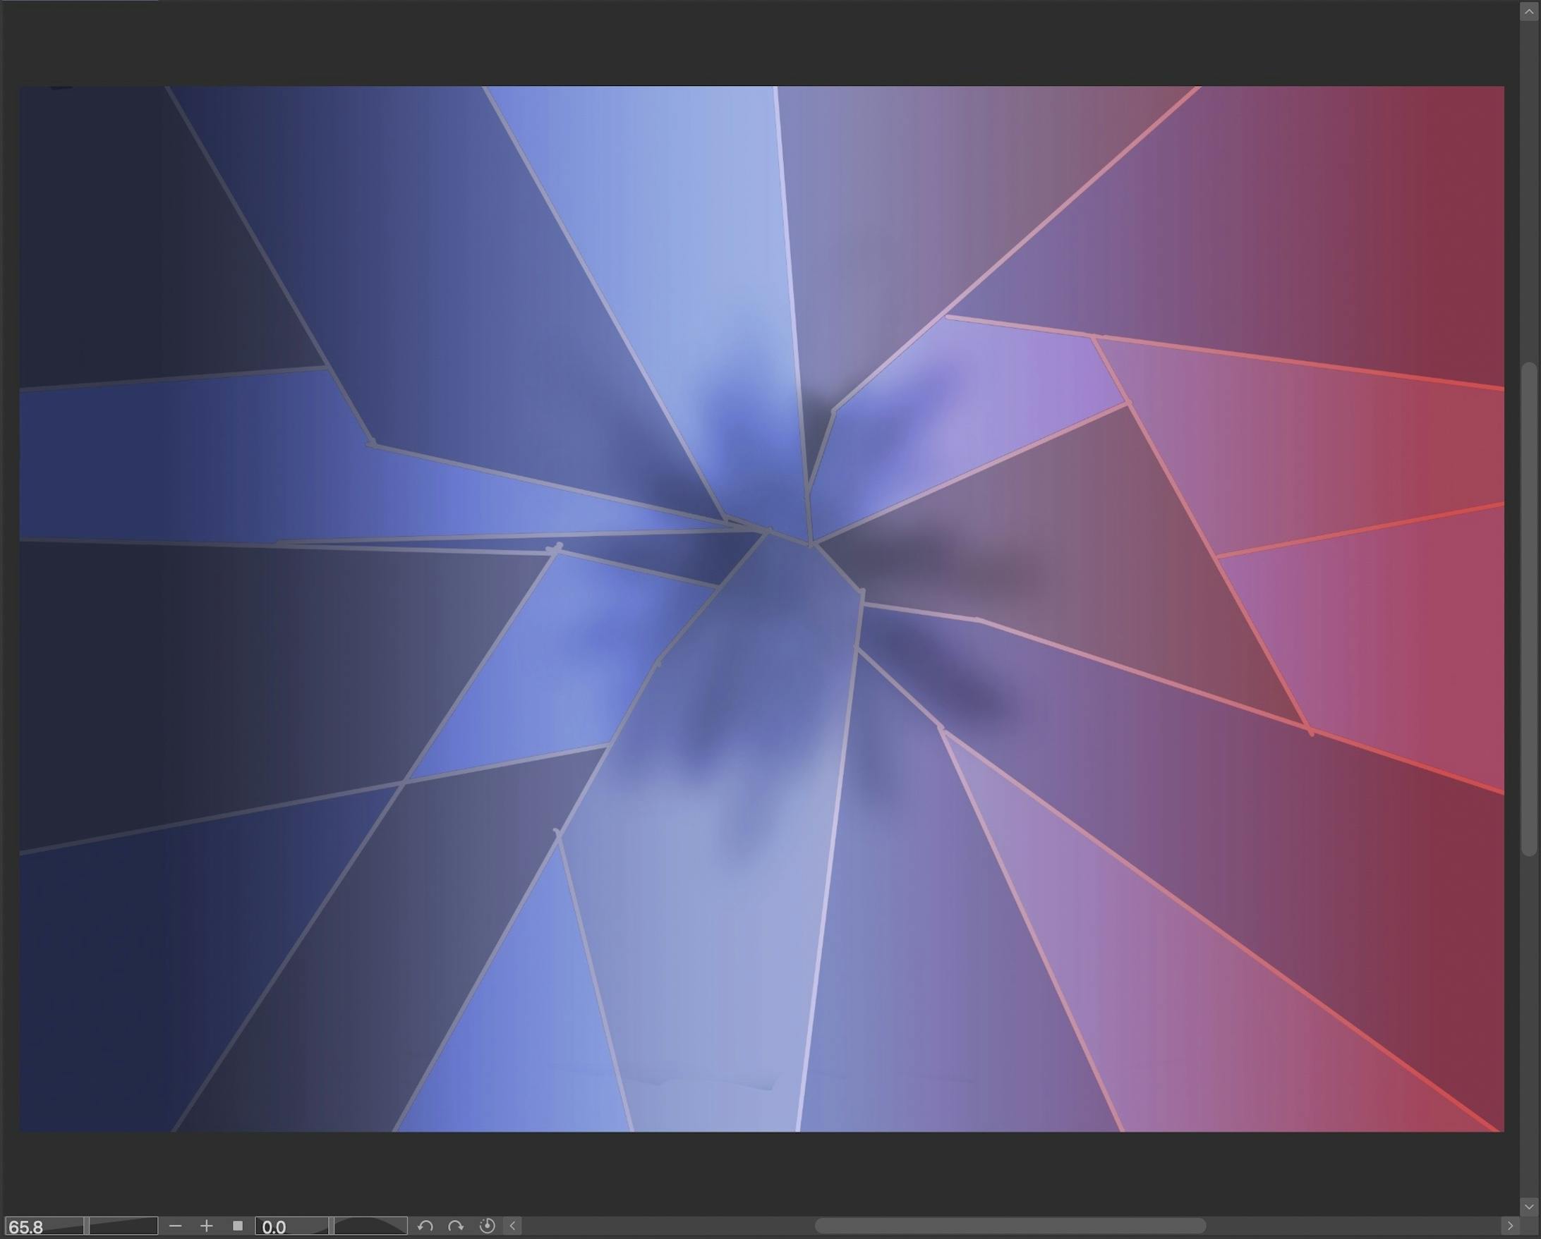Click the rotation angle slider track

pyautogui.click(x=370, y=1227)
